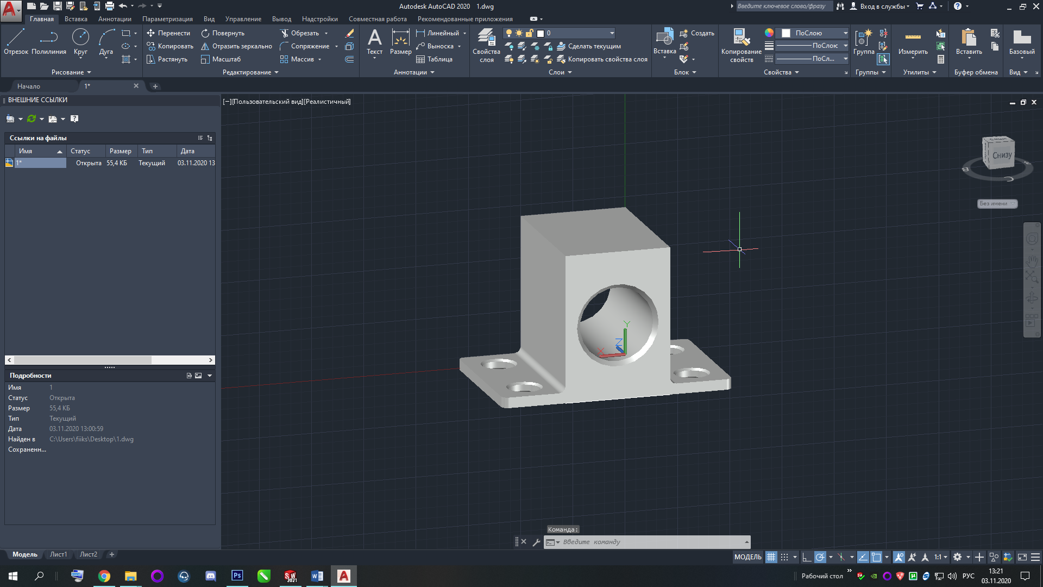Switch to the Лист1 layout tab
The image size is (1043, 587).
[x=58, y=554]
